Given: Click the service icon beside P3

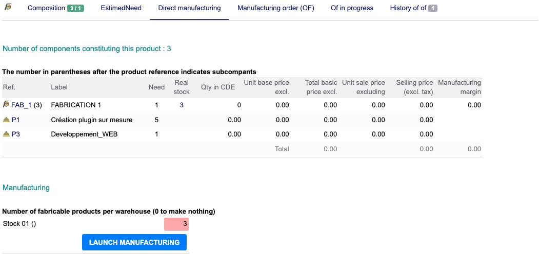Looking at the screenshot, I should tap(6, 134).
